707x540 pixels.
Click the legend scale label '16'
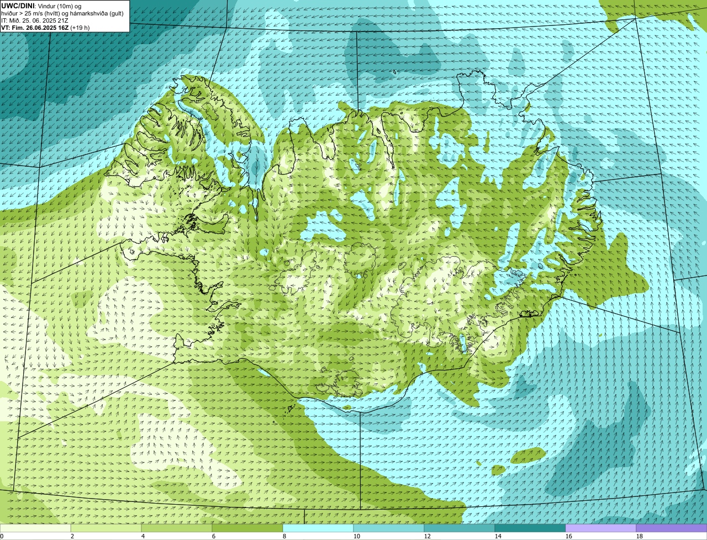(x=569, y=536)
